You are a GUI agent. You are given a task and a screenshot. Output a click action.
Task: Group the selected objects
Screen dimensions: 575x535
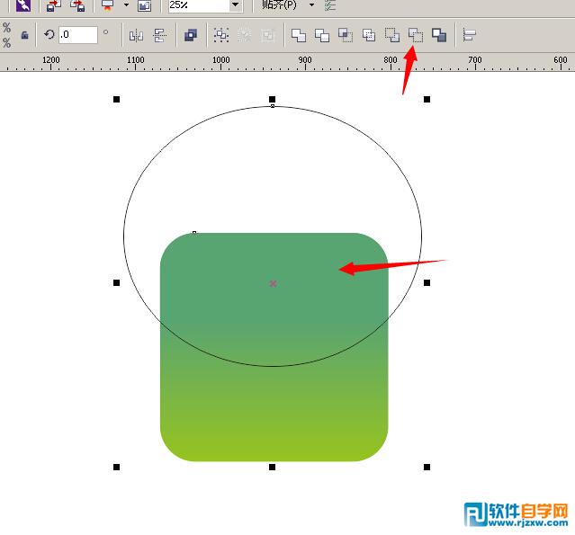(x=221, y=35)
